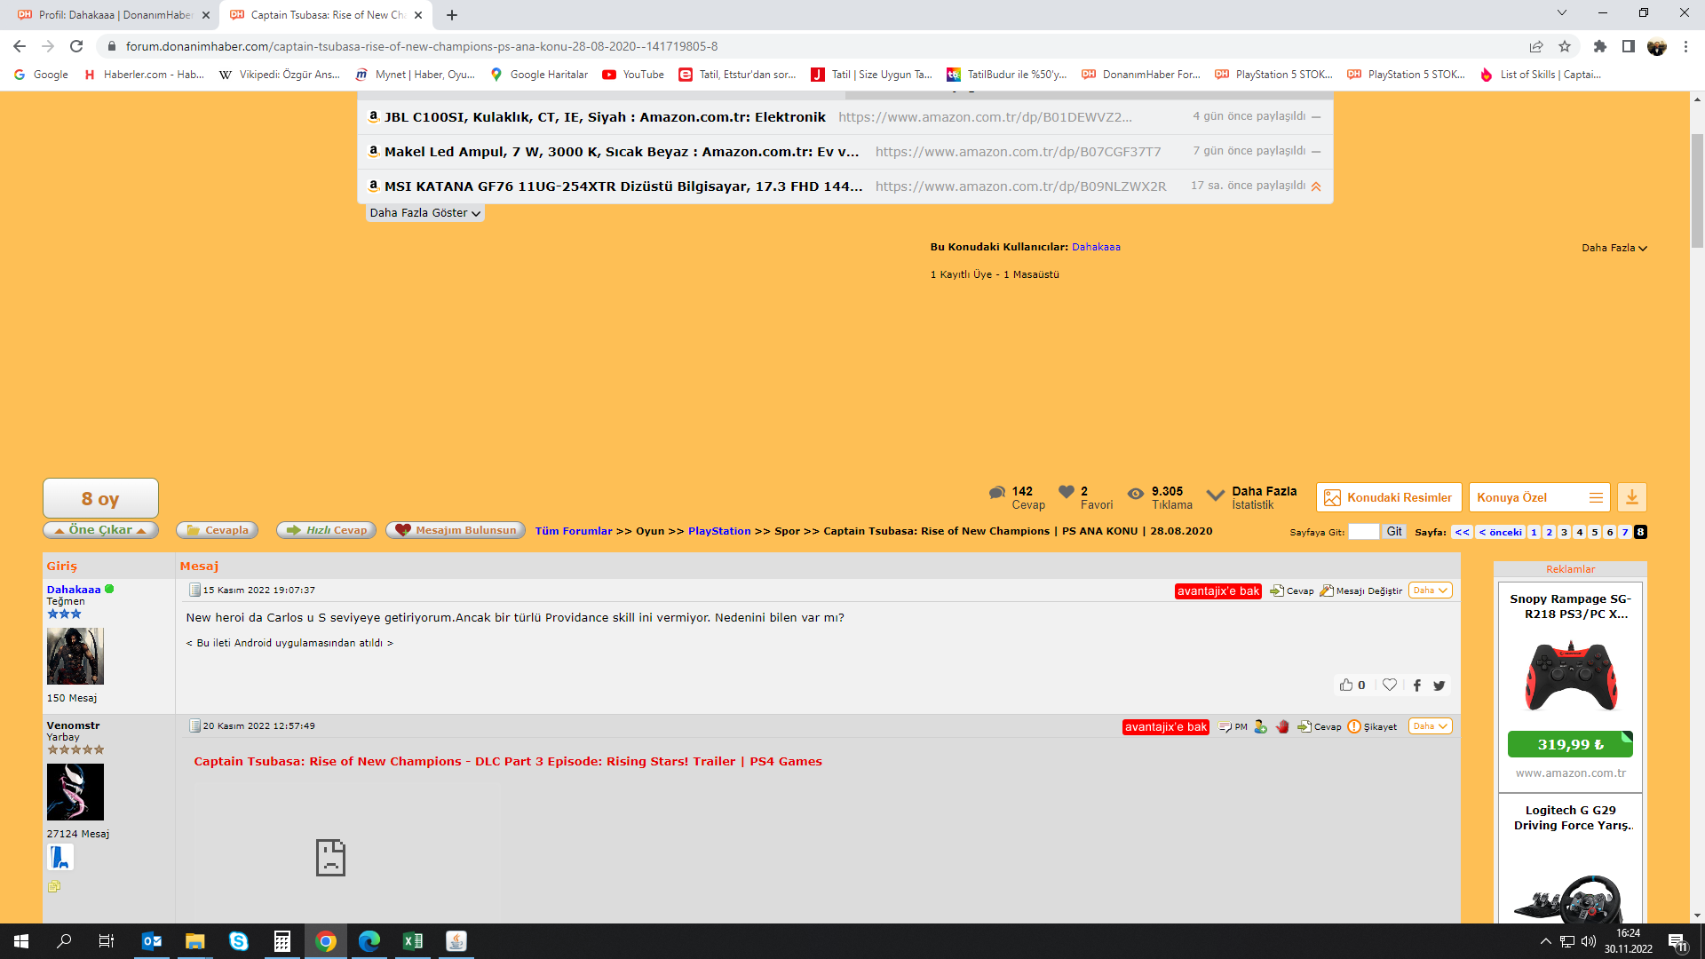Click the Cevapla reply button
The image size is (1705, 959).
click(x=218, y=530)
